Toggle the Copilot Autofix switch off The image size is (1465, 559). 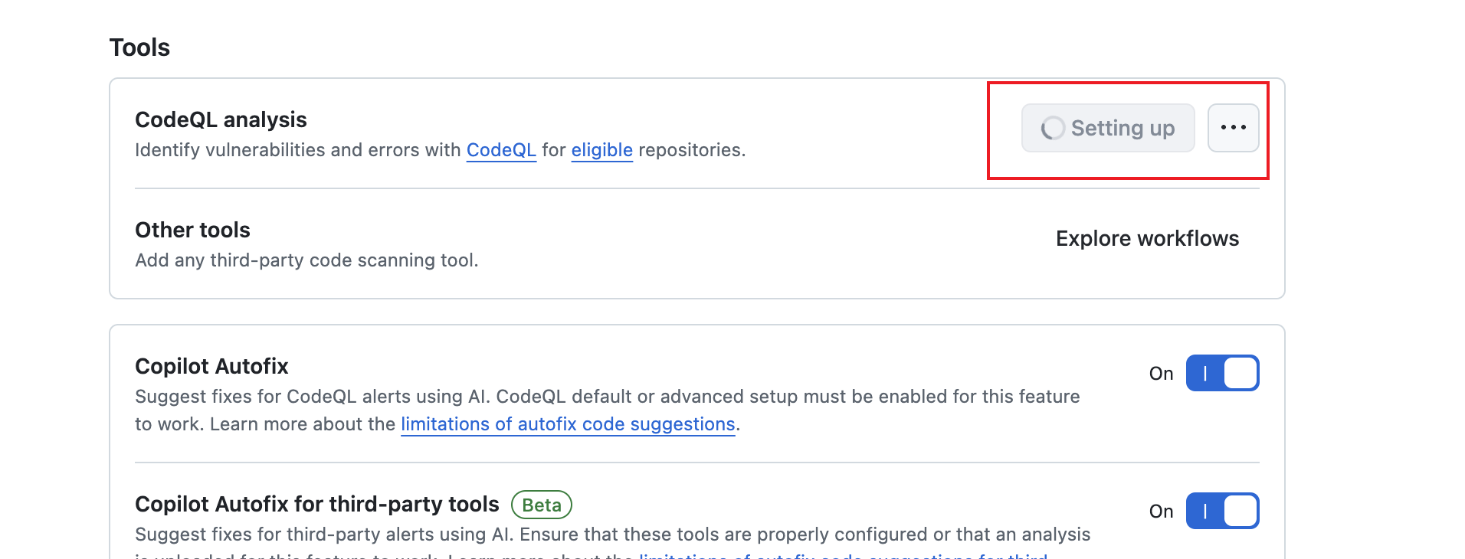tap(1222, 373)
